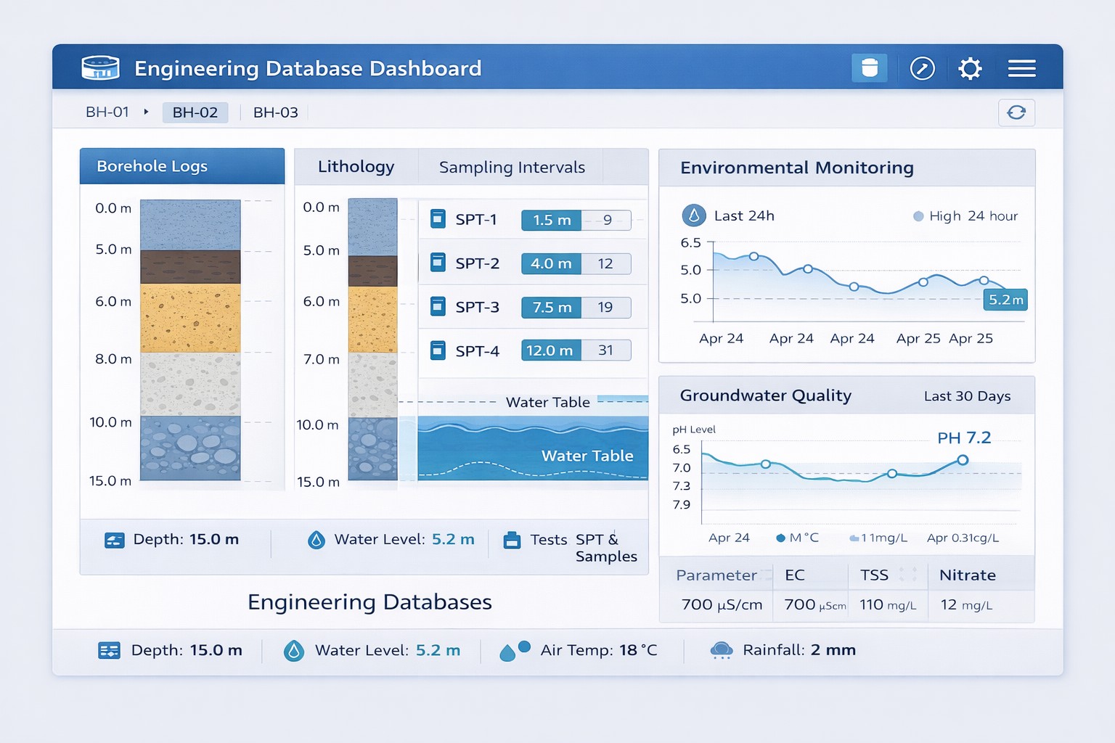
Task: Expand the breadcrumb arrow after BH-01
Action: [147, 112]
